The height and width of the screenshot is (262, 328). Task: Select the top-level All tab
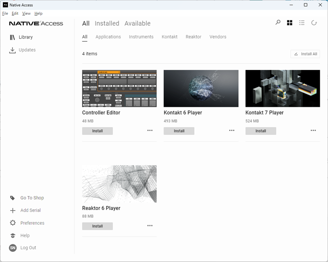coord(86,23)
